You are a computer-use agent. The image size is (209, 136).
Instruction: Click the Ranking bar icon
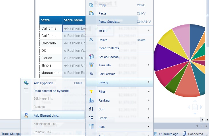91,100
